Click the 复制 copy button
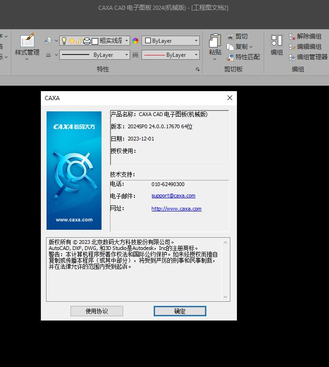 237,47
